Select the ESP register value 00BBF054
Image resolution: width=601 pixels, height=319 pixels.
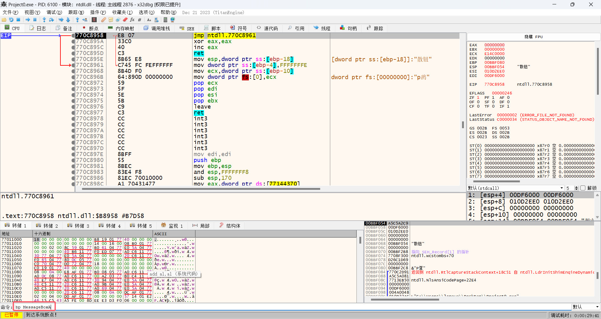494,67
